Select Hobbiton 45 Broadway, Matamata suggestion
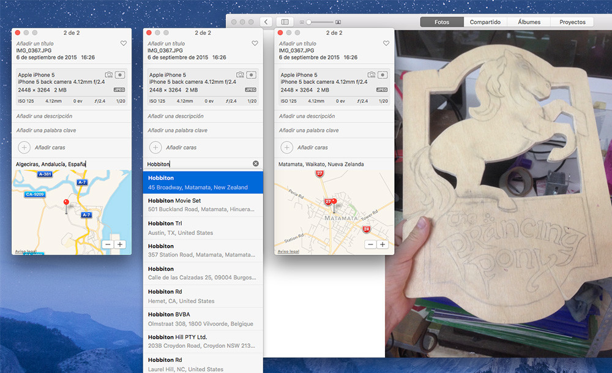The width and height of the screenshot is (612, 373). 203,183
